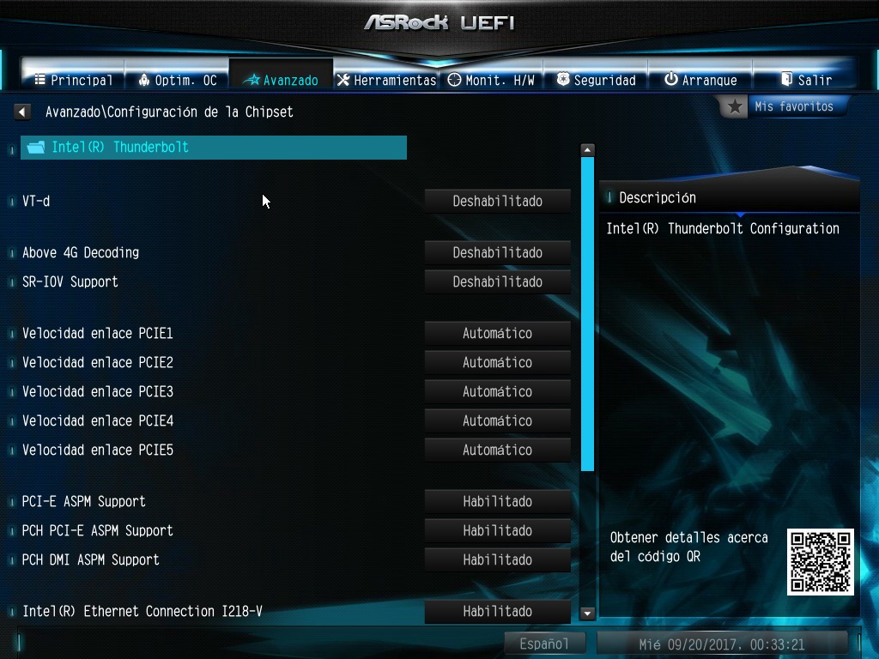Switch to the Monit. H/W tab
879x659 pixels.
click(x=491, y=80)
